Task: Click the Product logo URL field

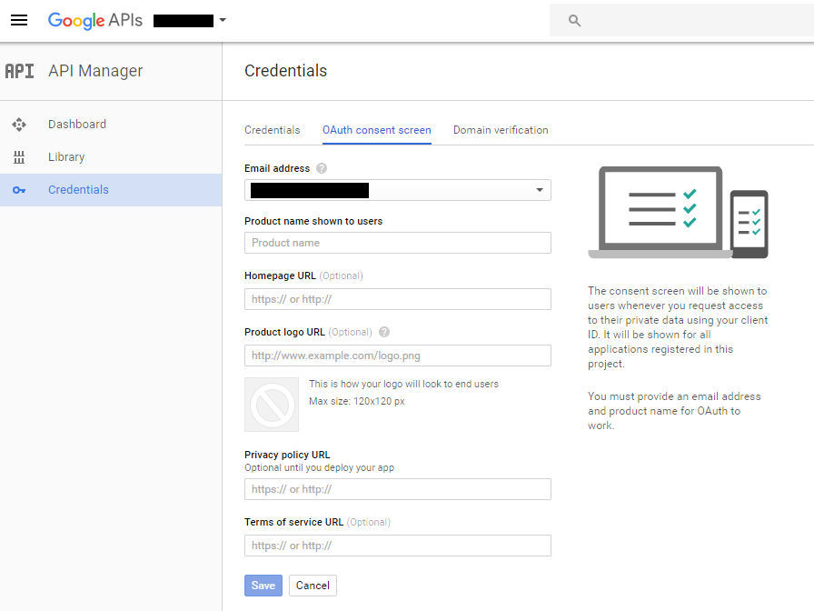Action: tap(398, 356)
